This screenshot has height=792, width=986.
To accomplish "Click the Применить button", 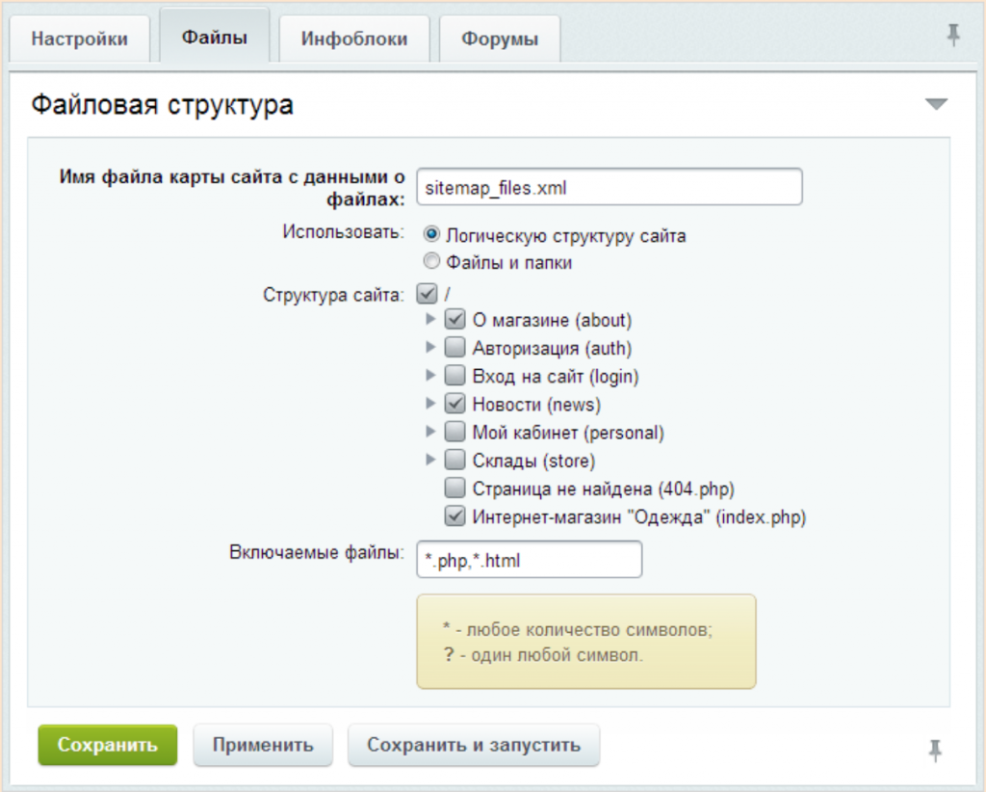I will tap(263, 746).
